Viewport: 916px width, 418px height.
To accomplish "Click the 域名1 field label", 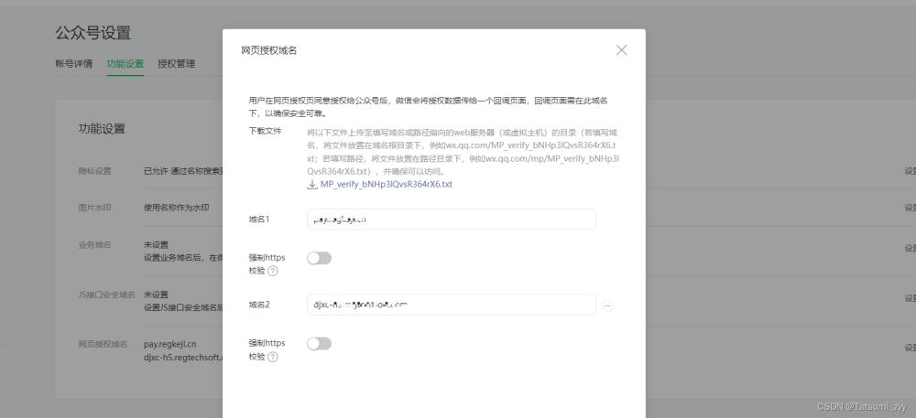I will click(x=259, y=220).
